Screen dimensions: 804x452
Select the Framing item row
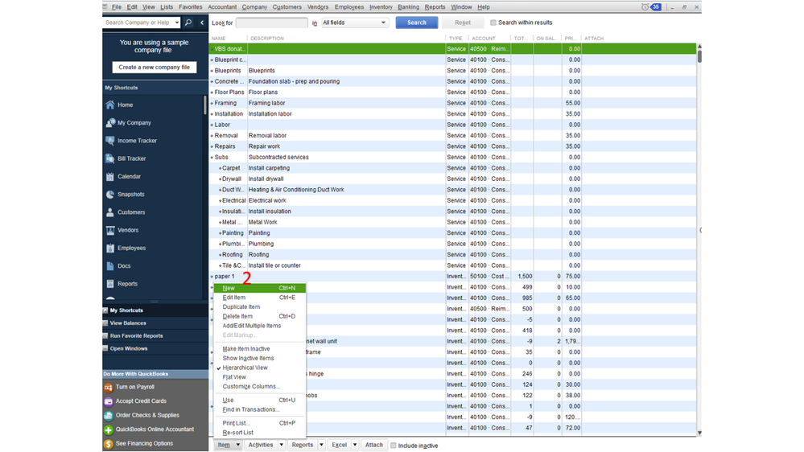click(x=452, y=103)
